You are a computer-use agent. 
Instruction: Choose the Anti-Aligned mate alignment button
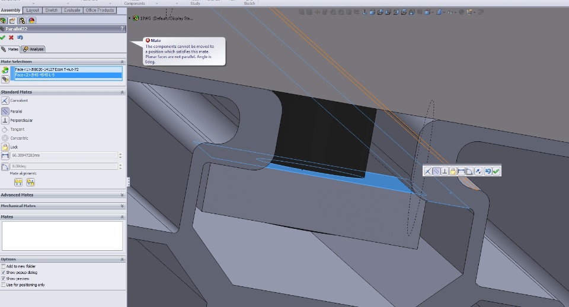pyautogui.click(x=30, y=182)
